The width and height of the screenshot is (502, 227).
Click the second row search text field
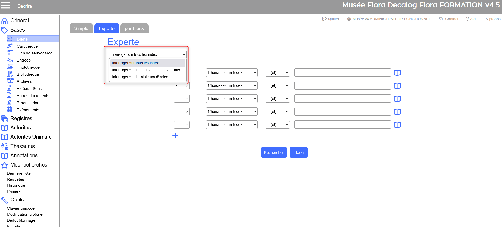pos(343,85)
